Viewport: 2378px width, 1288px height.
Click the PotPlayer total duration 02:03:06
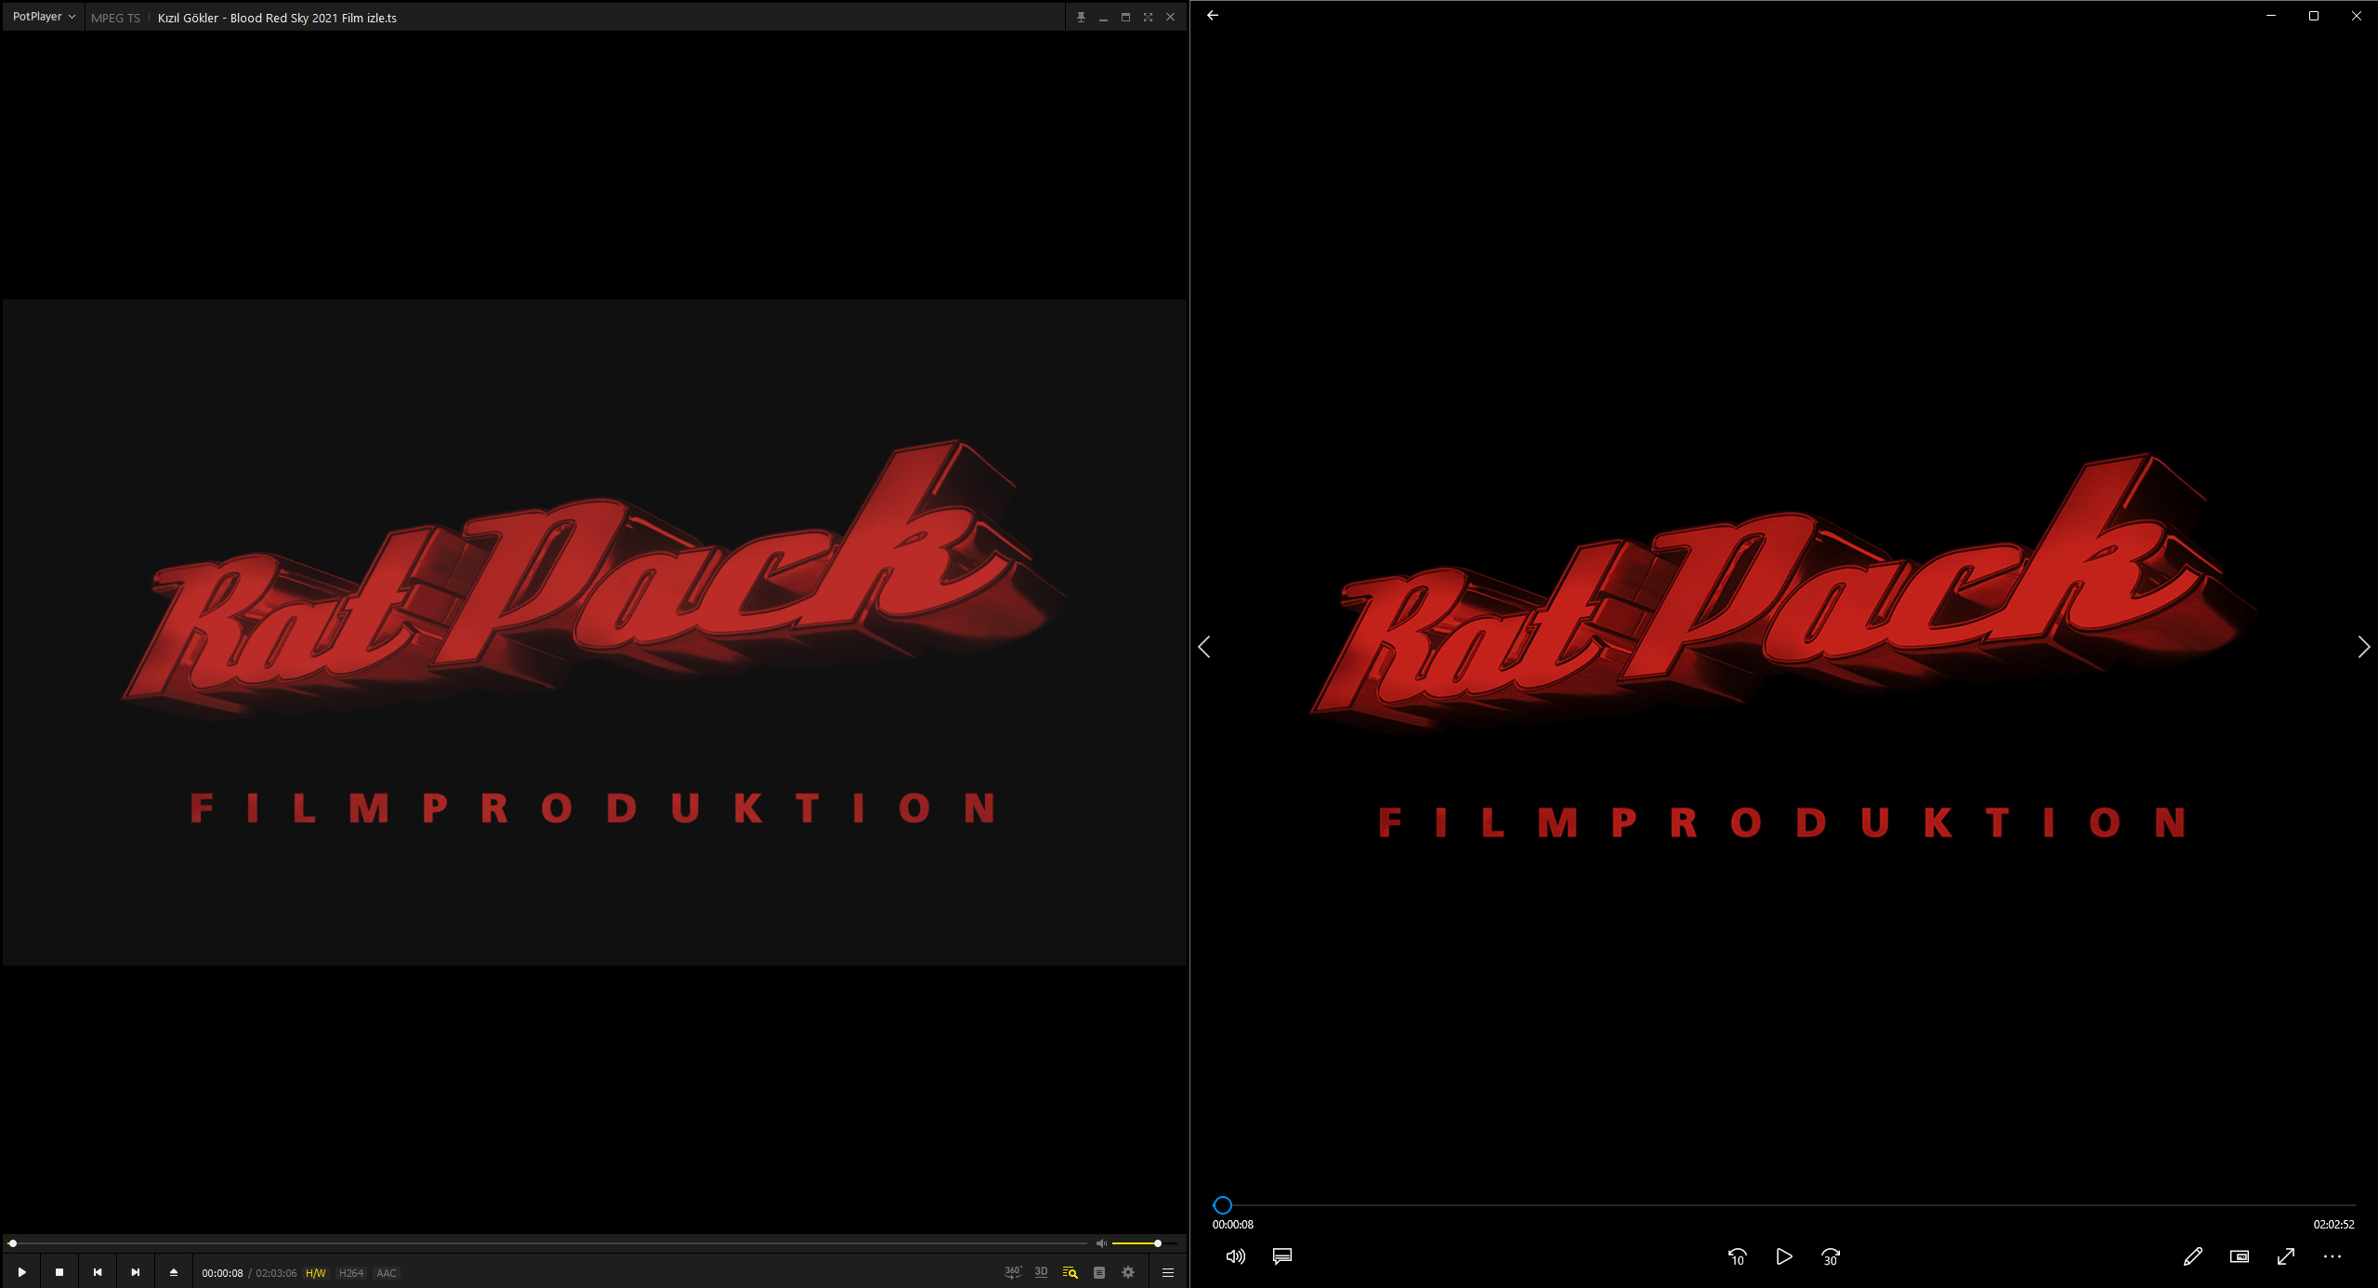tap(276, 1273)
